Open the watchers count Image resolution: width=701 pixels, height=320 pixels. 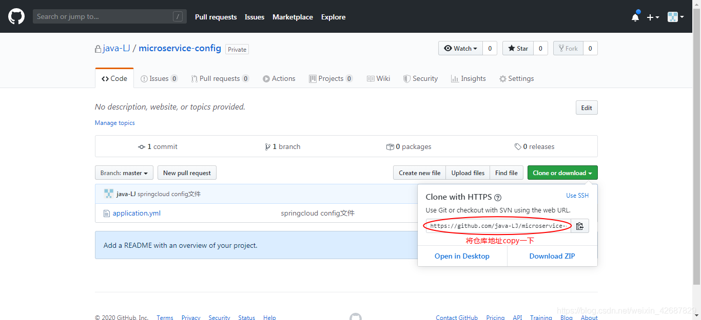[x=490, y=48]
